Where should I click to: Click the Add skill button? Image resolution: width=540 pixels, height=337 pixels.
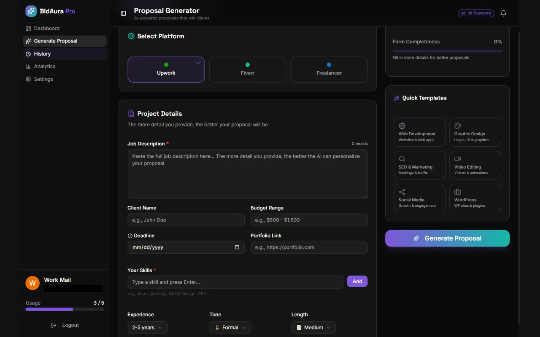point(357,281)
